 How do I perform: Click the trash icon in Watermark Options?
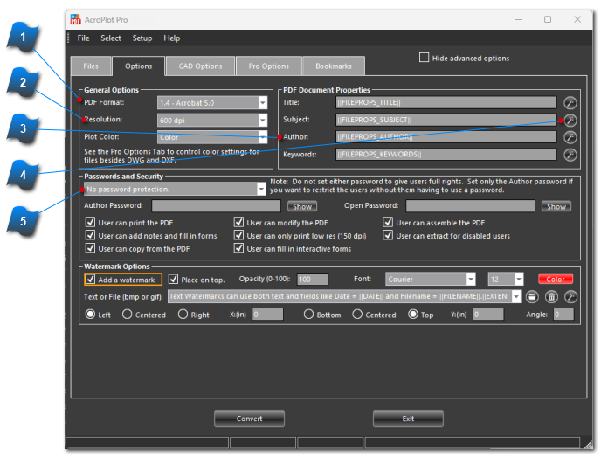[x=551, y=296]
